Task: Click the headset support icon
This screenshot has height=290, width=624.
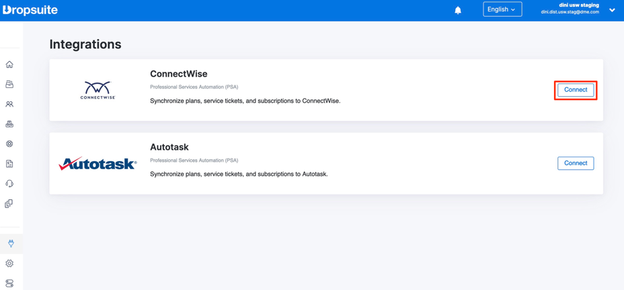Action: coord(9,183)
